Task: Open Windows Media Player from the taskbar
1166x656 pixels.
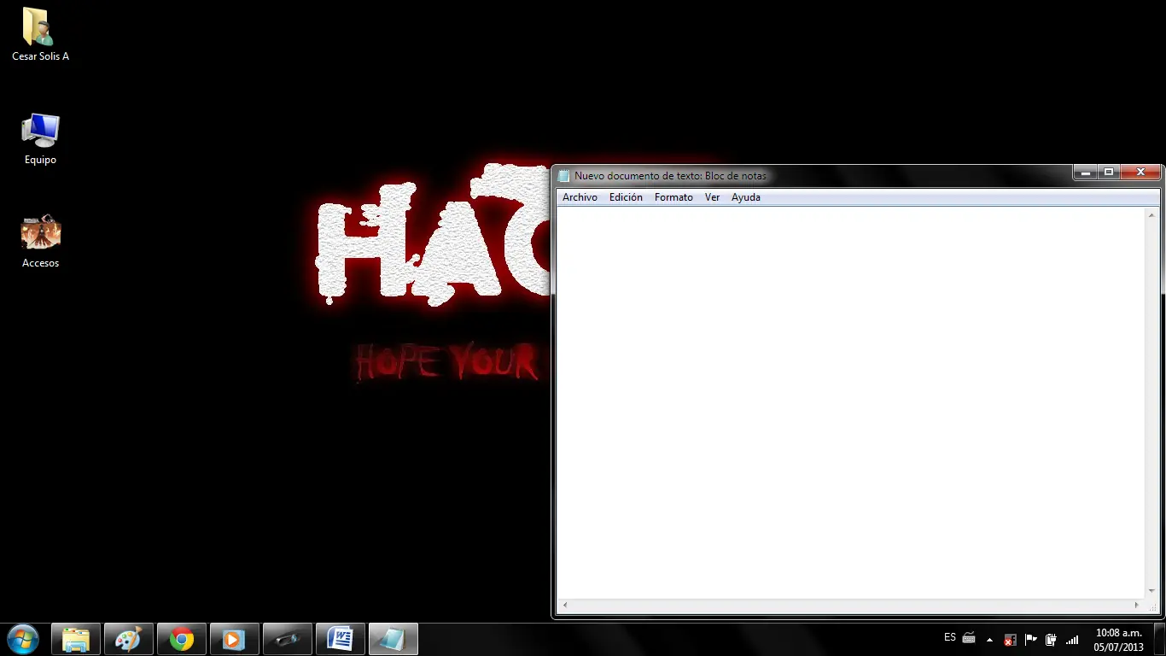Action: point(235,639)
